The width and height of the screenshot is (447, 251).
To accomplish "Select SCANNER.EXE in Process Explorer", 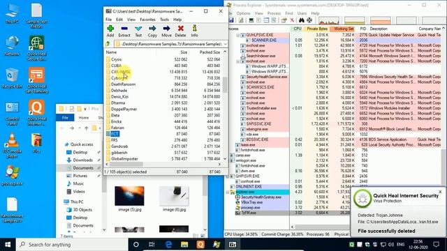I will tap(264, 40).
